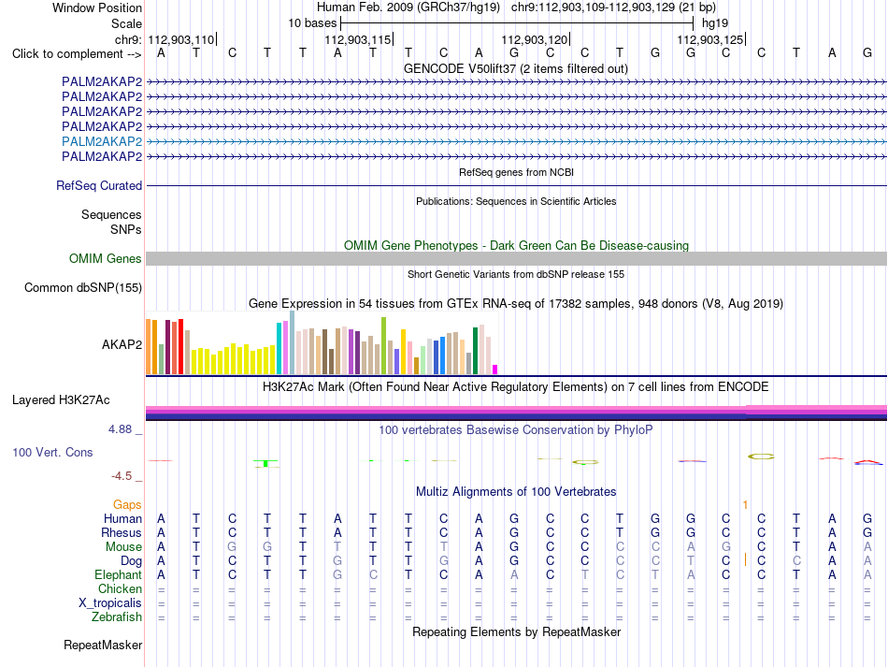Click the 'hg19' label beside the scale bar
888x667 pixels.
[715, 23]
